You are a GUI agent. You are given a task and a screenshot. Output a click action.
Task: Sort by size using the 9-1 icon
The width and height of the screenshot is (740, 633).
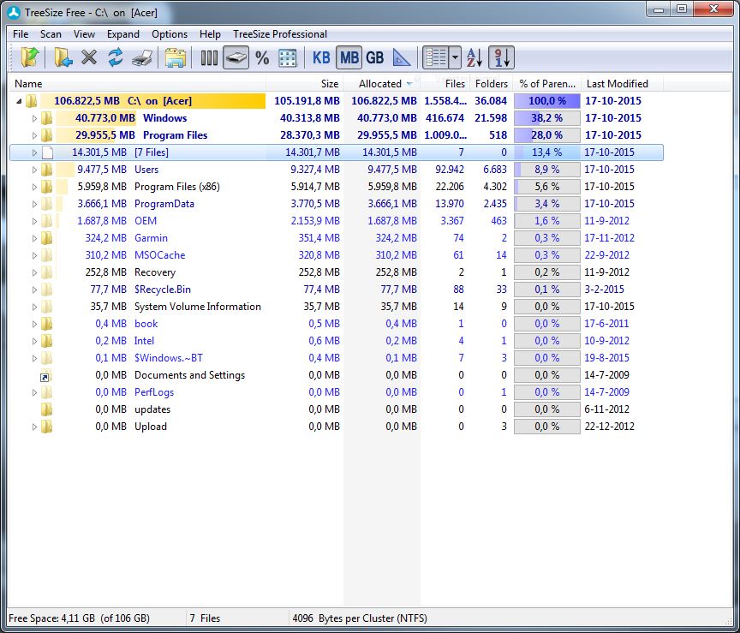pos(502,58)
